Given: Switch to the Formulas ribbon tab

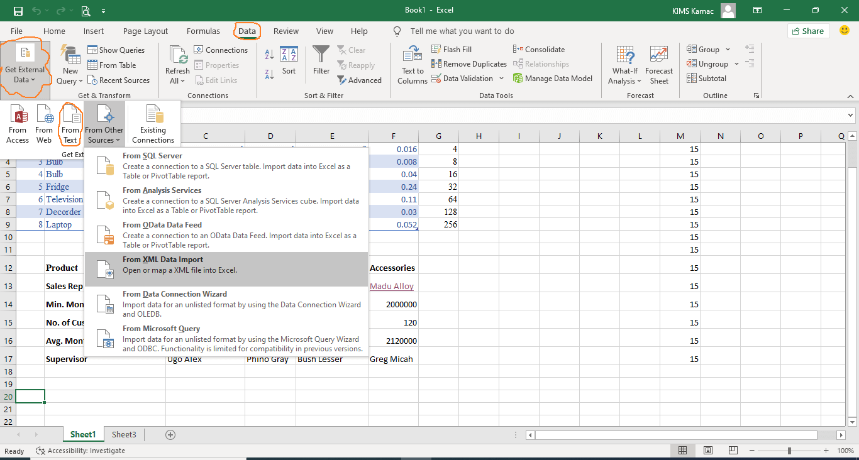Looking at the screenshot, I should [203, 31].
